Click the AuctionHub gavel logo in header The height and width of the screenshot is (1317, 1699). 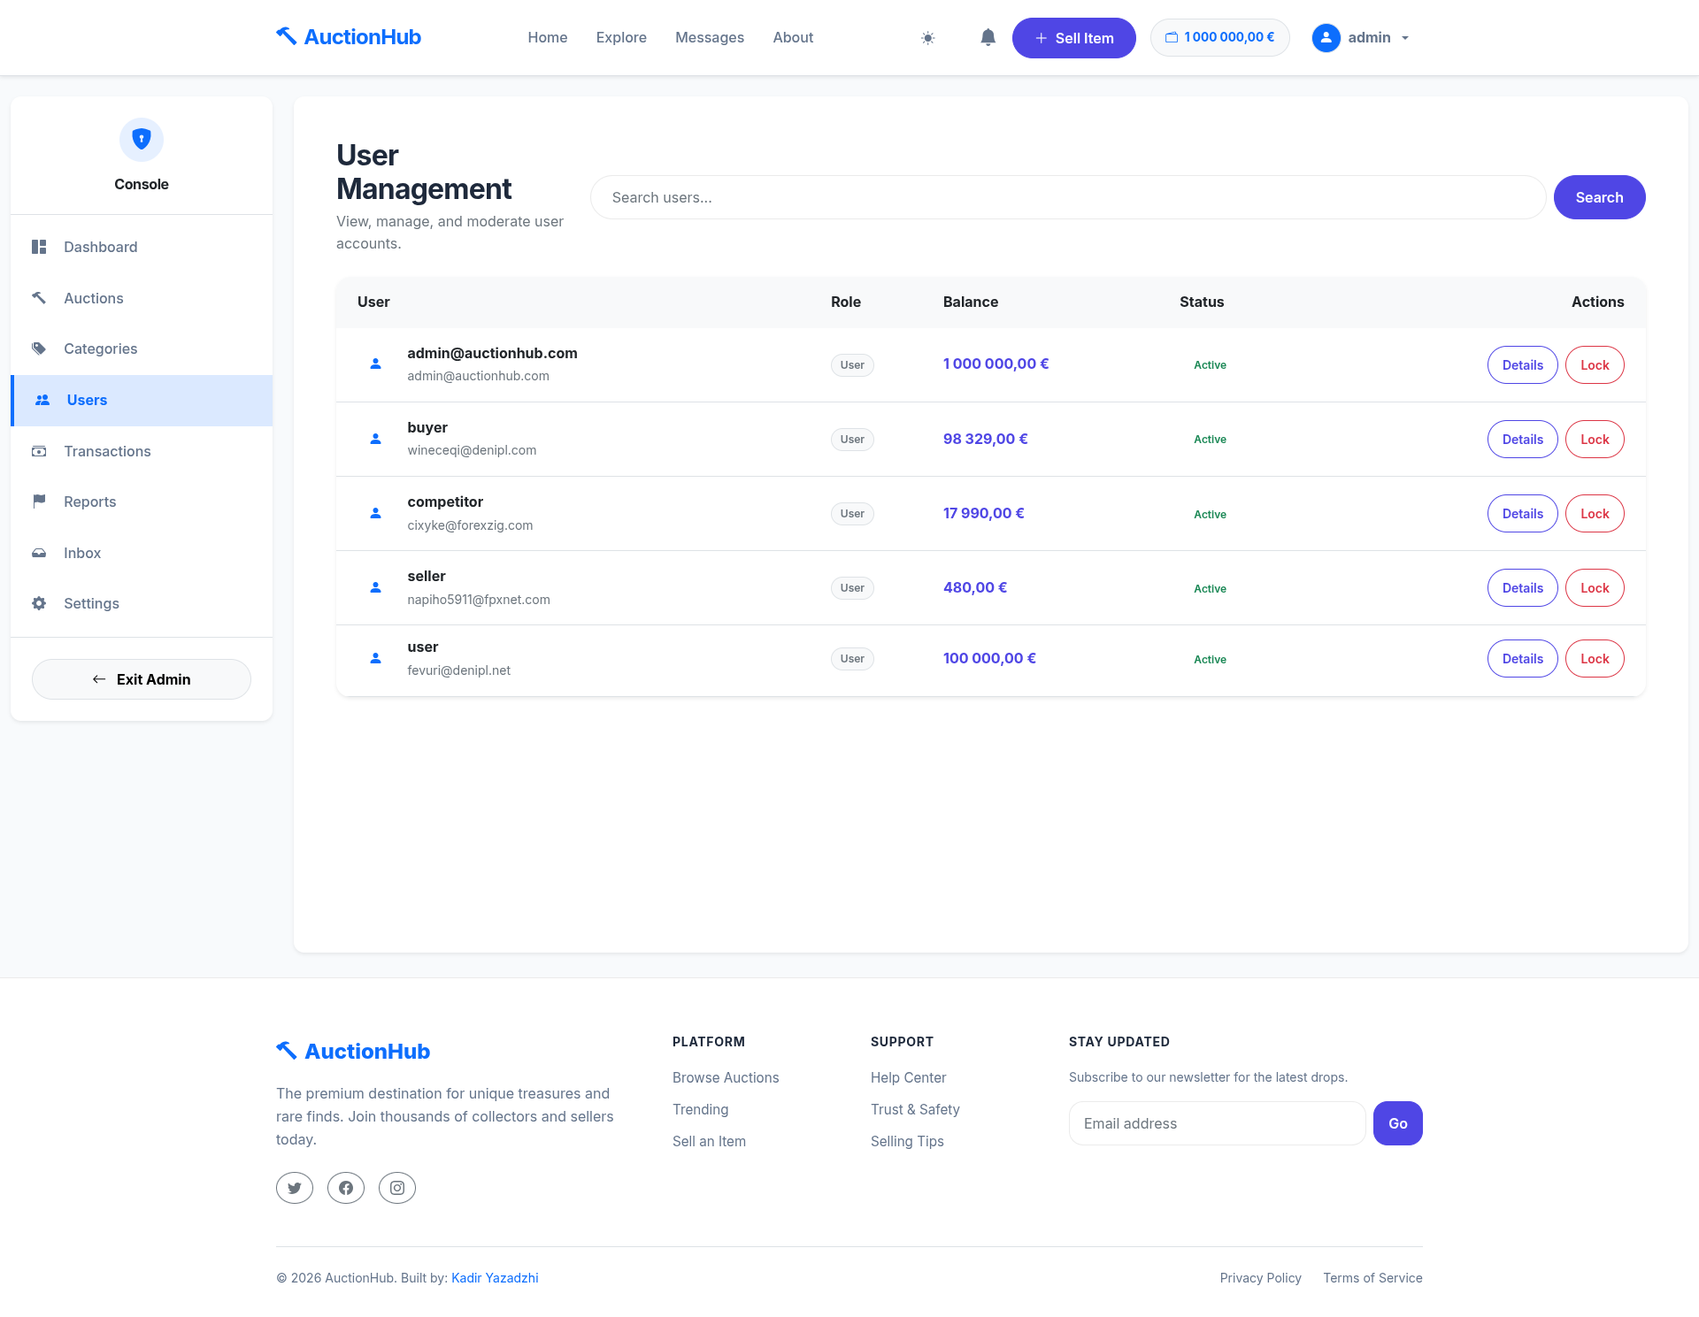point(349,37)
